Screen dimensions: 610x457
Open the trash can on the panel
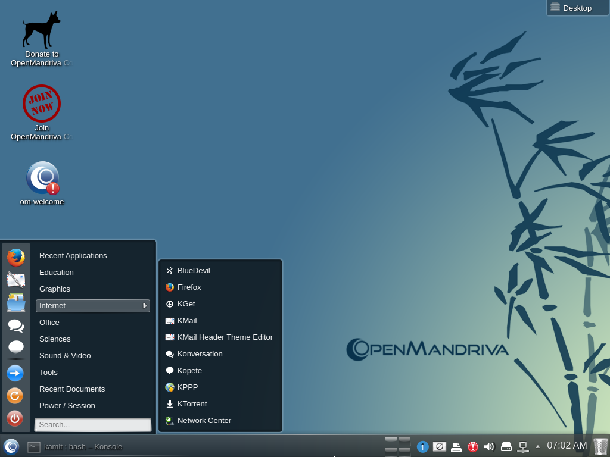pos(600,446)
